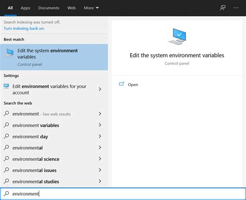Click search icon beside environment See web results
This screenshot has height=200, width=246.
click(6, 113)
